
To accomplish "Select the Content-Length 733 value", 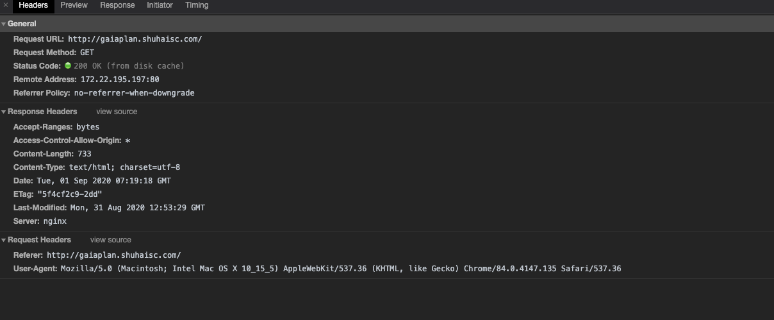I will click(x=85, y=154).
